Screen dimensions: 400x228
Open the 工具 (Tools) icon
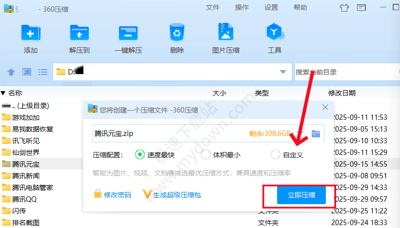275,32
